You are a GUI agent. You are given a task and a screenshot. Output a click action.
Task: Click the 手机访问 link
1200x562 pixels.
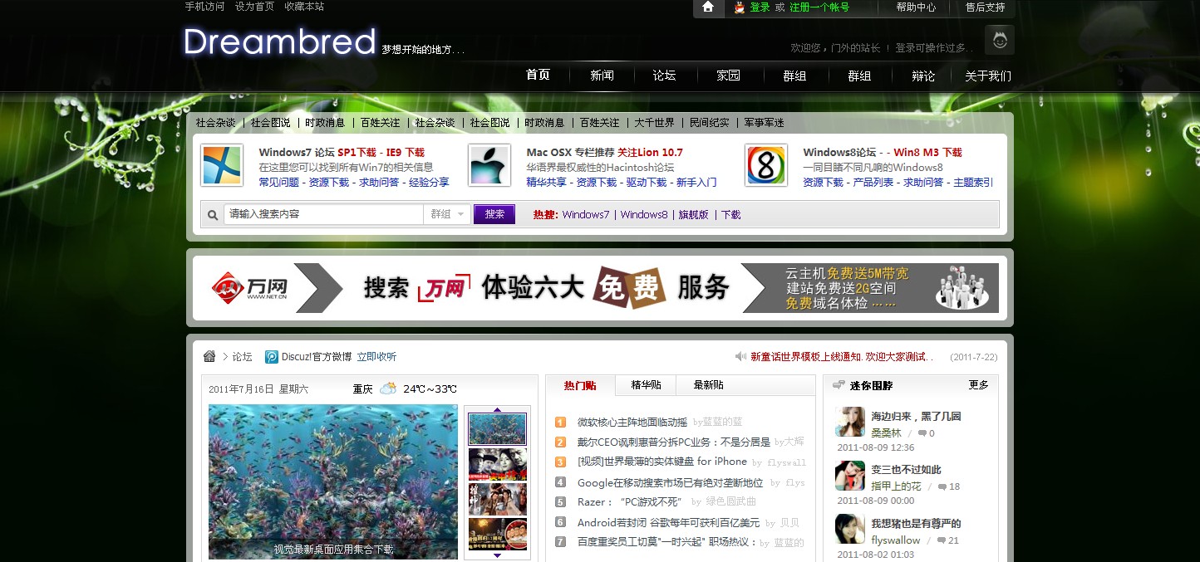point(204,7)
